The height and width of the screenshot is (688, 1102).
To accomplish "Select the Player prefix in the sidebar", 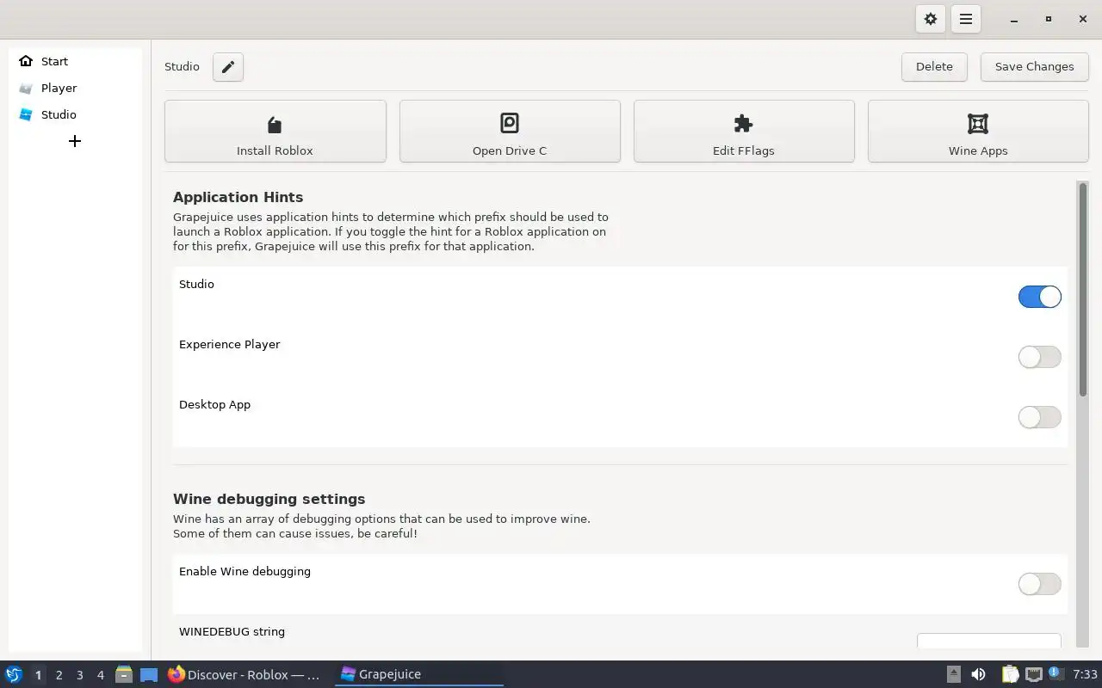I will click(76, 88).
